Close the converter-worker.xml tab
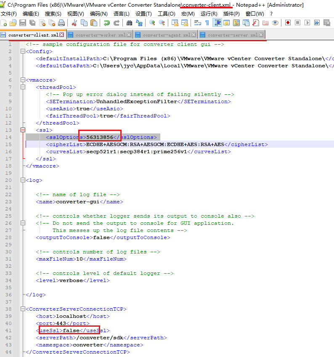 [129, 35]
